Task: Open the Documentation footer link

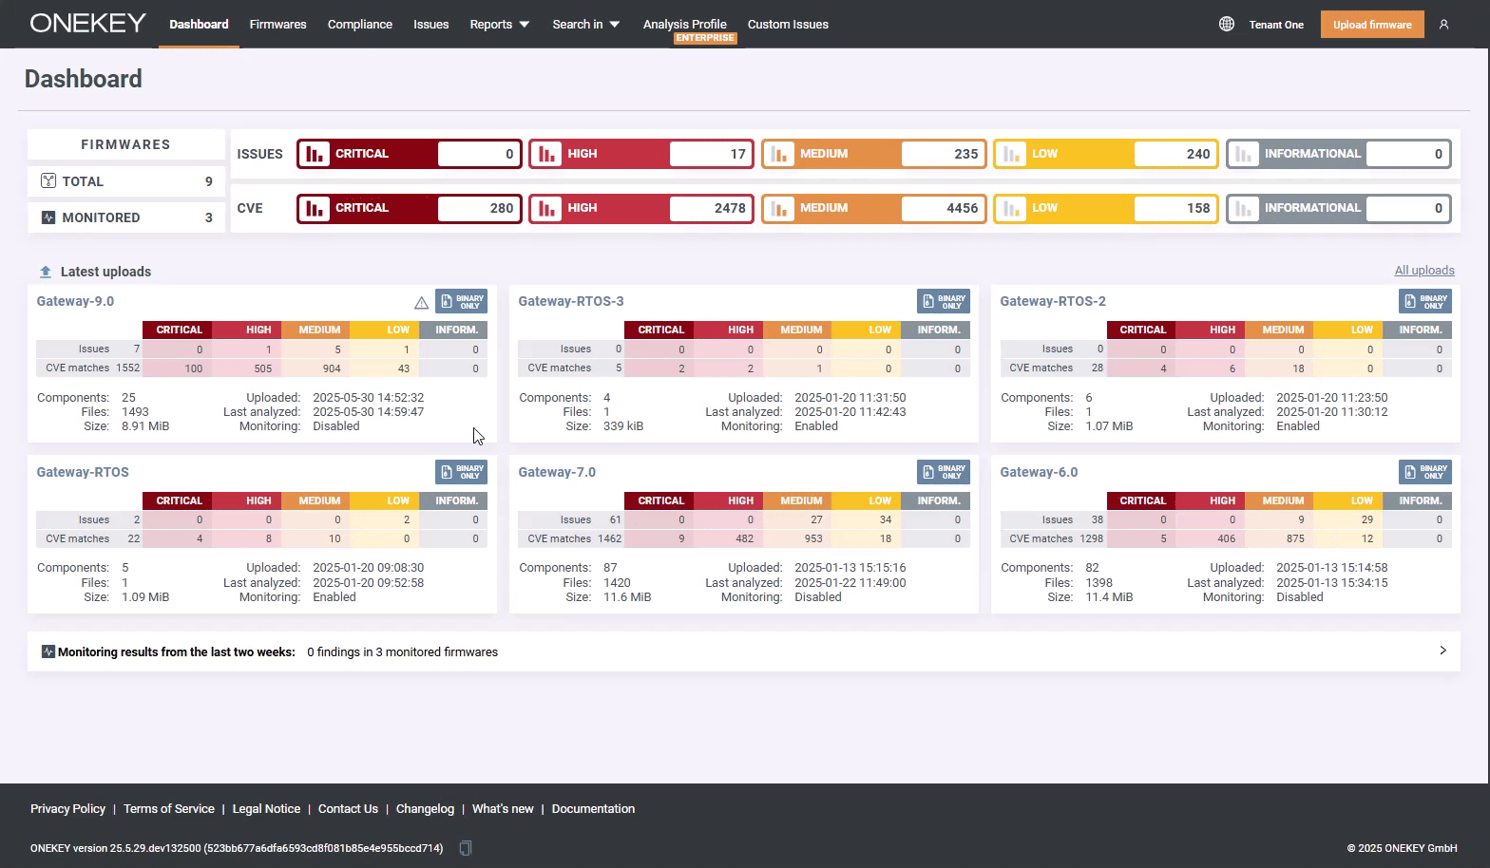Action: (x=593, y=809)
